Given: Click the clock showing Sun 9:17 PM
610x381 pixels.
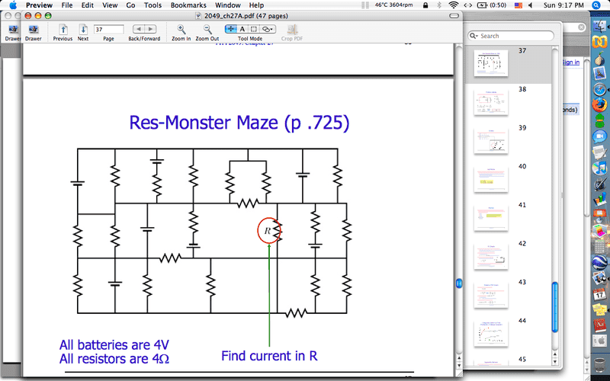Looking at the screenshot, I should [x=563, y=5].
